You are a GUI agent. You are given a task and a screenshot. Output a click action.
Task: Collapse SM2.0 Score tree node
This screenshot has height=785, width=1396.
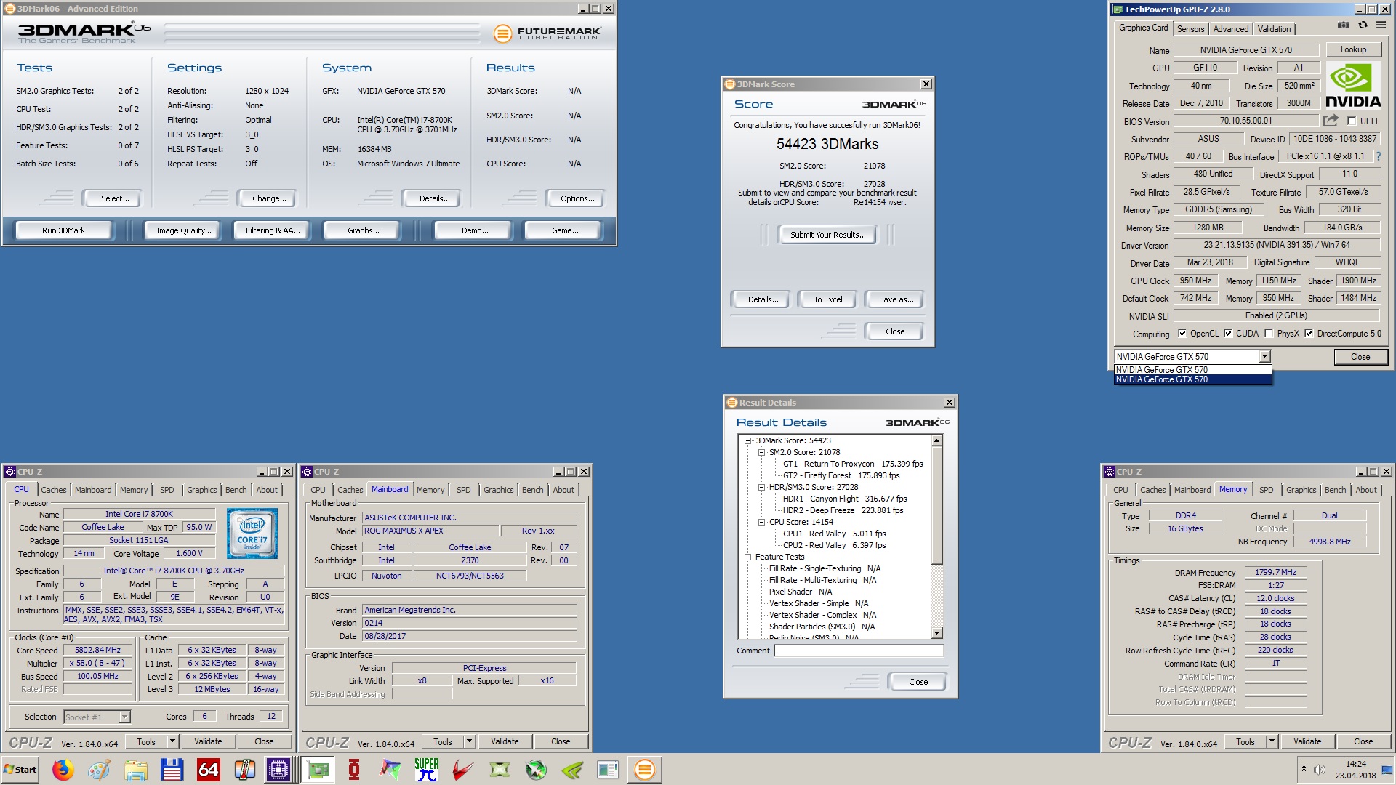click(761, 452)
